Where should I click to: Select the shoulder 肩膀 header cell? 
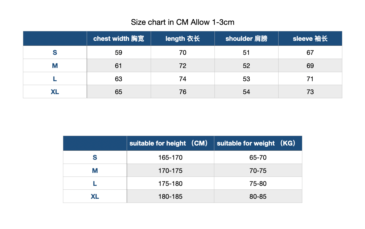246,39
